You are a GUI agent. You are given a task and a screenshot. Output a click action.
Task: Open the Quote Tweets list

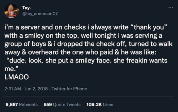pos(67,105)
